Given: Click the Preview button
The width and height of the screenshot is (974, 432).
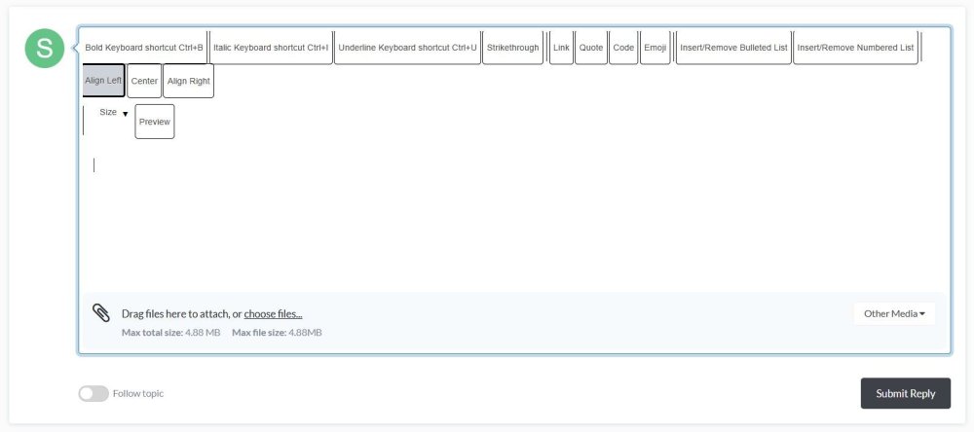Looking at the screenshot, I should (155, 122).
